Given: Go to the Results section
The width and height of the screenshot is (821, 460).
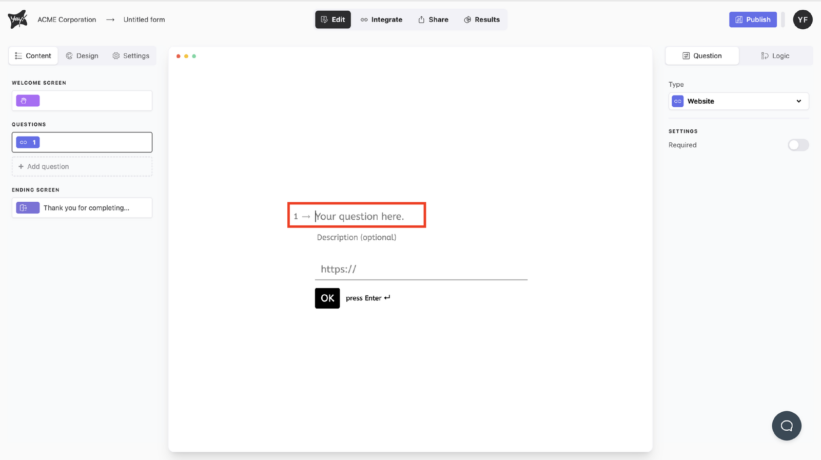Looking at the screenshot, I should 482,20.
